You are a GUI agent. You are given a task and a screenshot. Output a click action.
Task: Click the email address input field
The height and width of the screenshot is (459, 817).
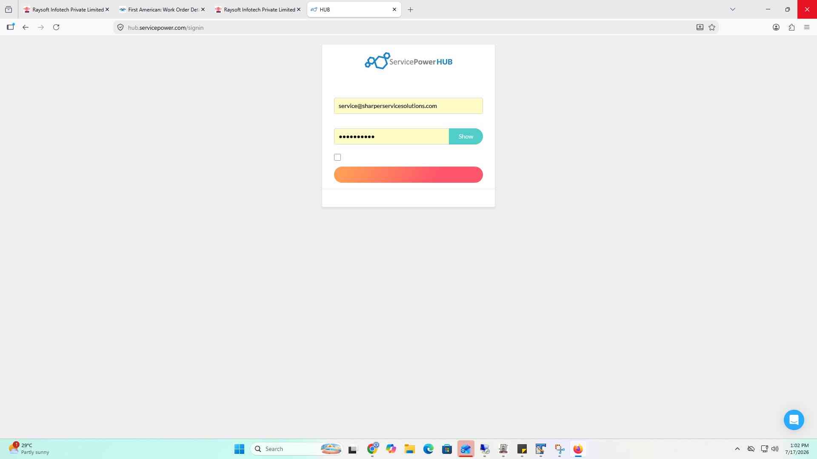click(408, 106)
